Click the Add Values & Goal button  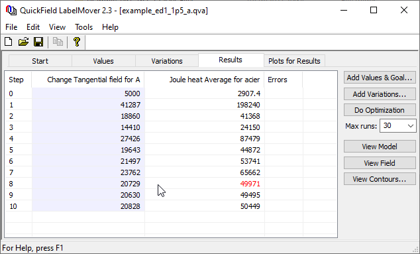(380, 78)
